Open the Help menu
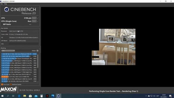The width and height of the screenshot is (174, 98). pyautogui.click(x=5, y=4)
